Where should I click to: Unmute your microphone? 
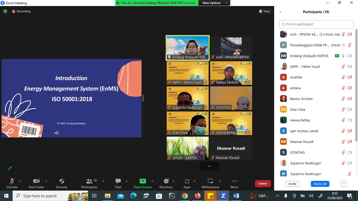tap(12, 183)
